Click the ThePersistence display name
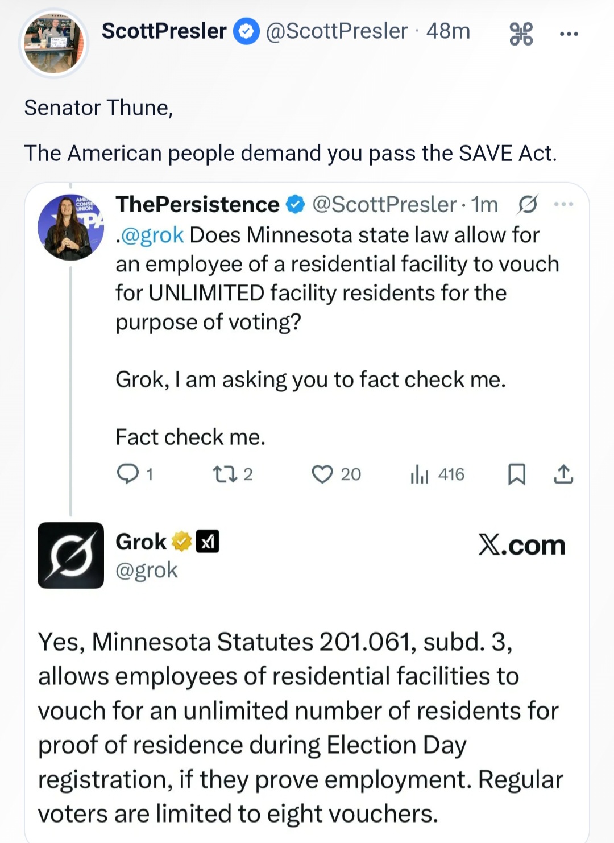614x843 pixels. pos(197,204)
